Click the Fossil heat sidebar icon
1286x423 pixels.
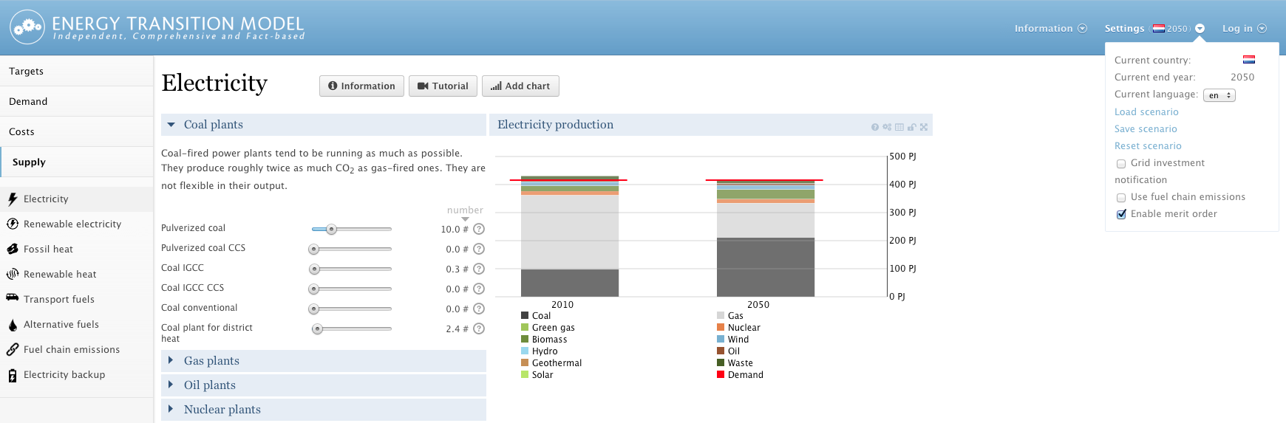(x=13, y=249)
